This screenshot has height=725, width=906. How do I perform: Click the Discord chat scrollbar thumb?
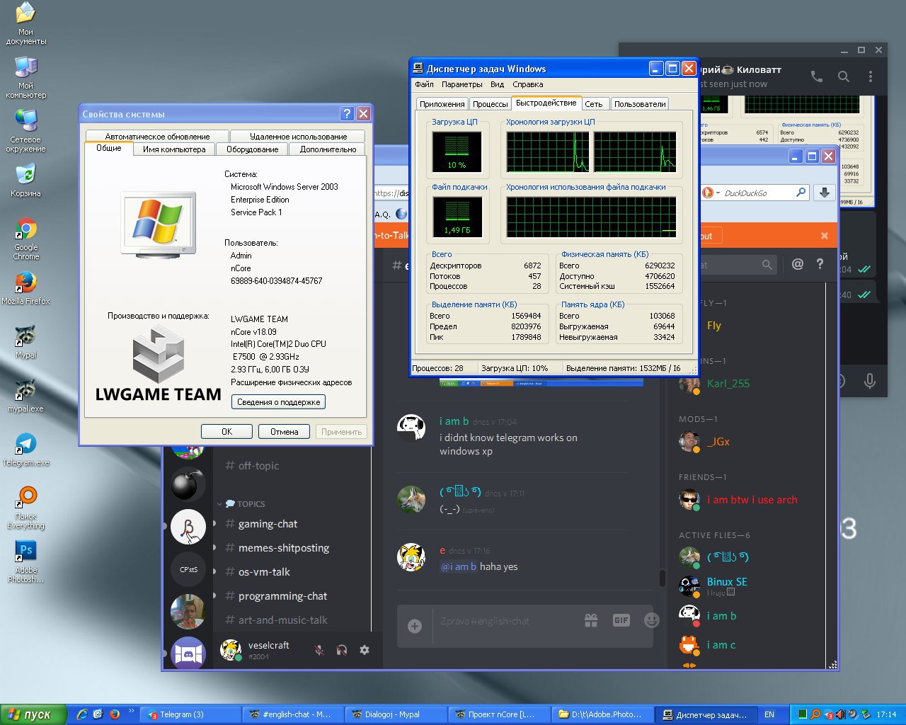[x=662, y=578]
